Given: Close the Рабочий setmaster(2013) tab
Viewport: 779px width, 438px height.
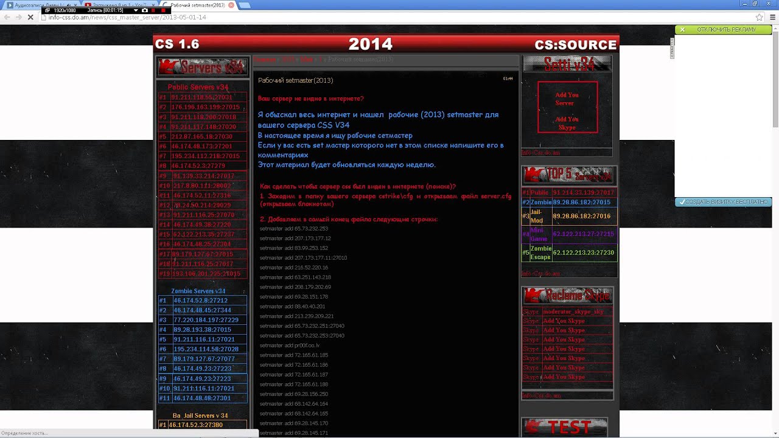Looking at the screenshot, I should [x=231, y=5].
